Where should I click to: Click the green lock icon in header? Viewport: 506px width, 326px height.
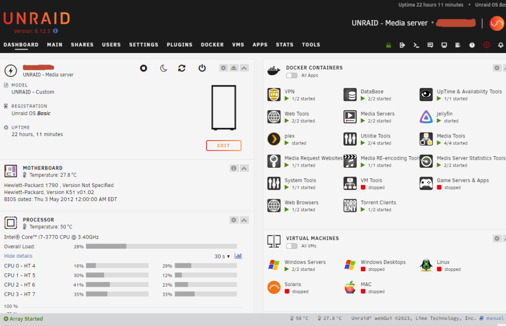[389, 45]
